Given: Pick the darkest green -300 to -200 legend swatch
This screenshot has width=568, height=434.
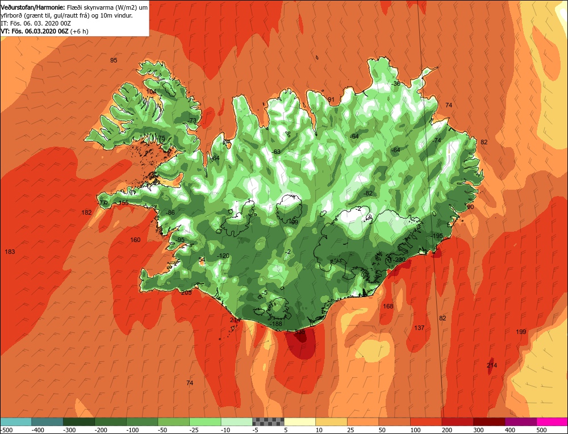Looking at the screenshot, I should click(x=79, y=422).
